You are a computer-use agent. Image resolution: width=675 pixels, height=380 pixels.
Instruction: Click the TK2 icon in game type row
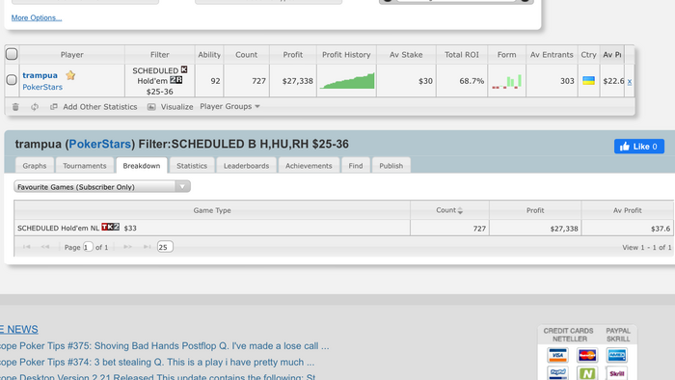pyautogui.click(x=111, y=227)
